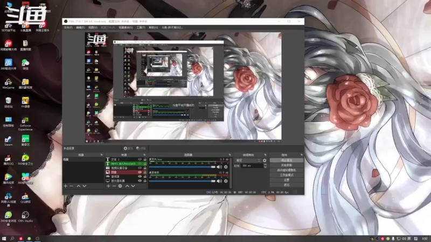Image resolution: width=431 pixels, height=242 pixels.
Task: Open the 桌面音频 mixer settings gear
Action: coord(226,181)
